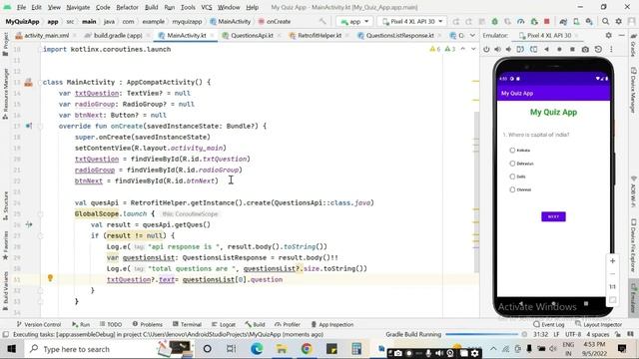Open the Pixel 4 XL API 30 device dropdown
Screen dimensions: 639x359
(412, 21)
